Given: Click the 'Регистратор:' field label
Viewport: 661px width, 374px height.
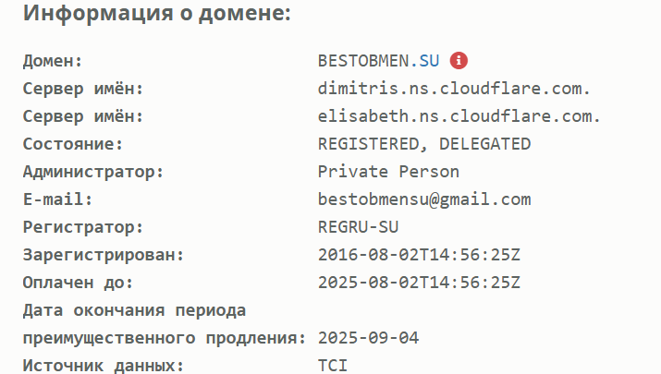Looking at the screenshot, I should 83,228.
